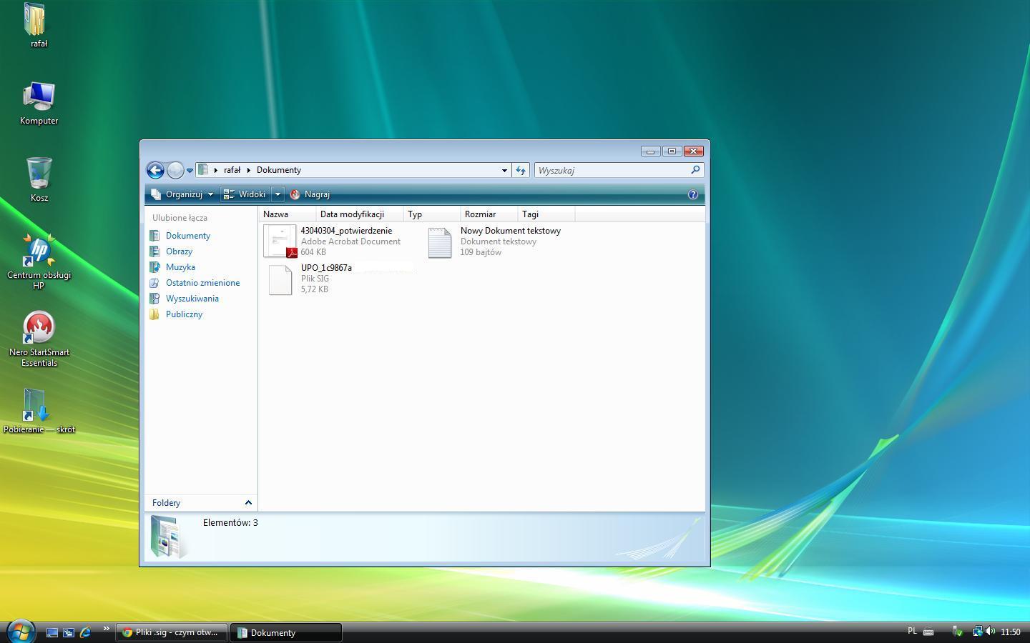Click the Komputer desktop icon
This screenshot has height=643, width=1030.
(x=39, y=97)
